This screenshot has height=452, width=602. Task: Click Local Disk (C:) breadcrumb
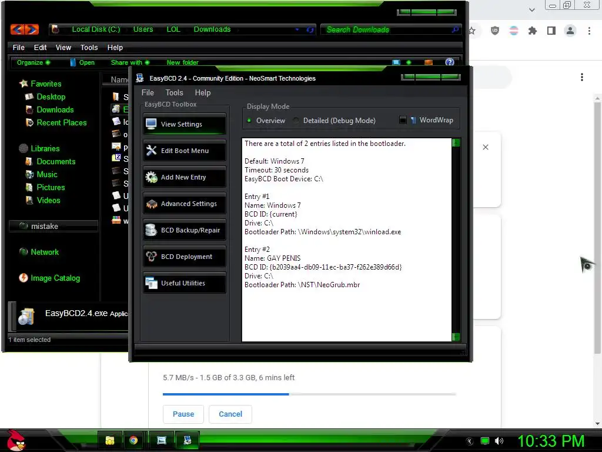(96, 29)
